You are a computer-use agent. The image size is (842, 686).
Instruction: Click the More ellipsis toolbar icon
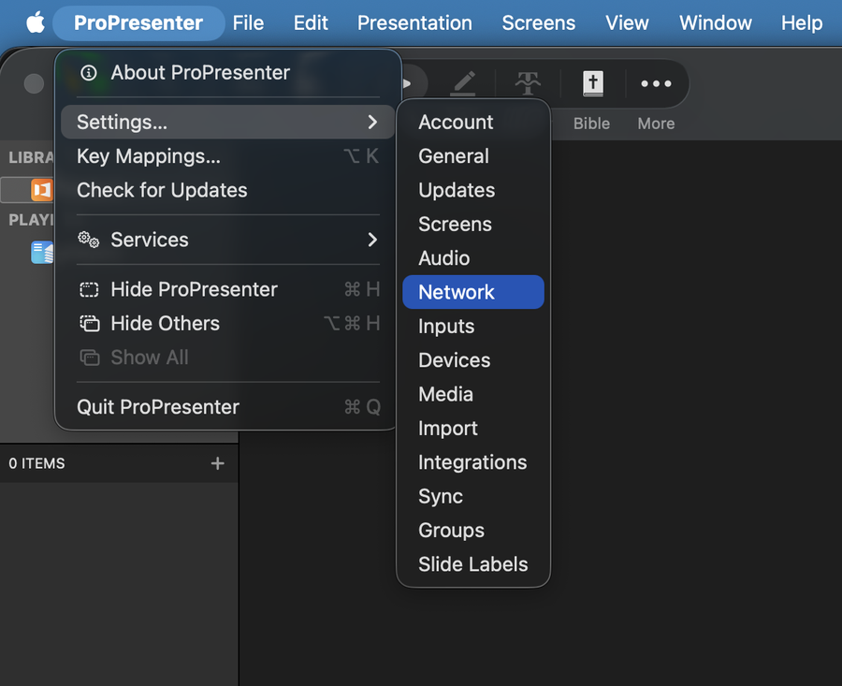(656, 83)
